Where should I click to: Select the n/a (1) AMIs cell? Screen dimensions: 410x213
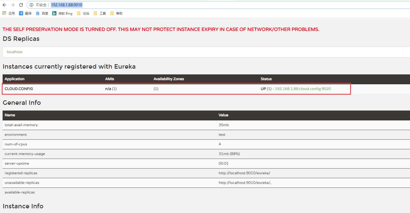111,89
